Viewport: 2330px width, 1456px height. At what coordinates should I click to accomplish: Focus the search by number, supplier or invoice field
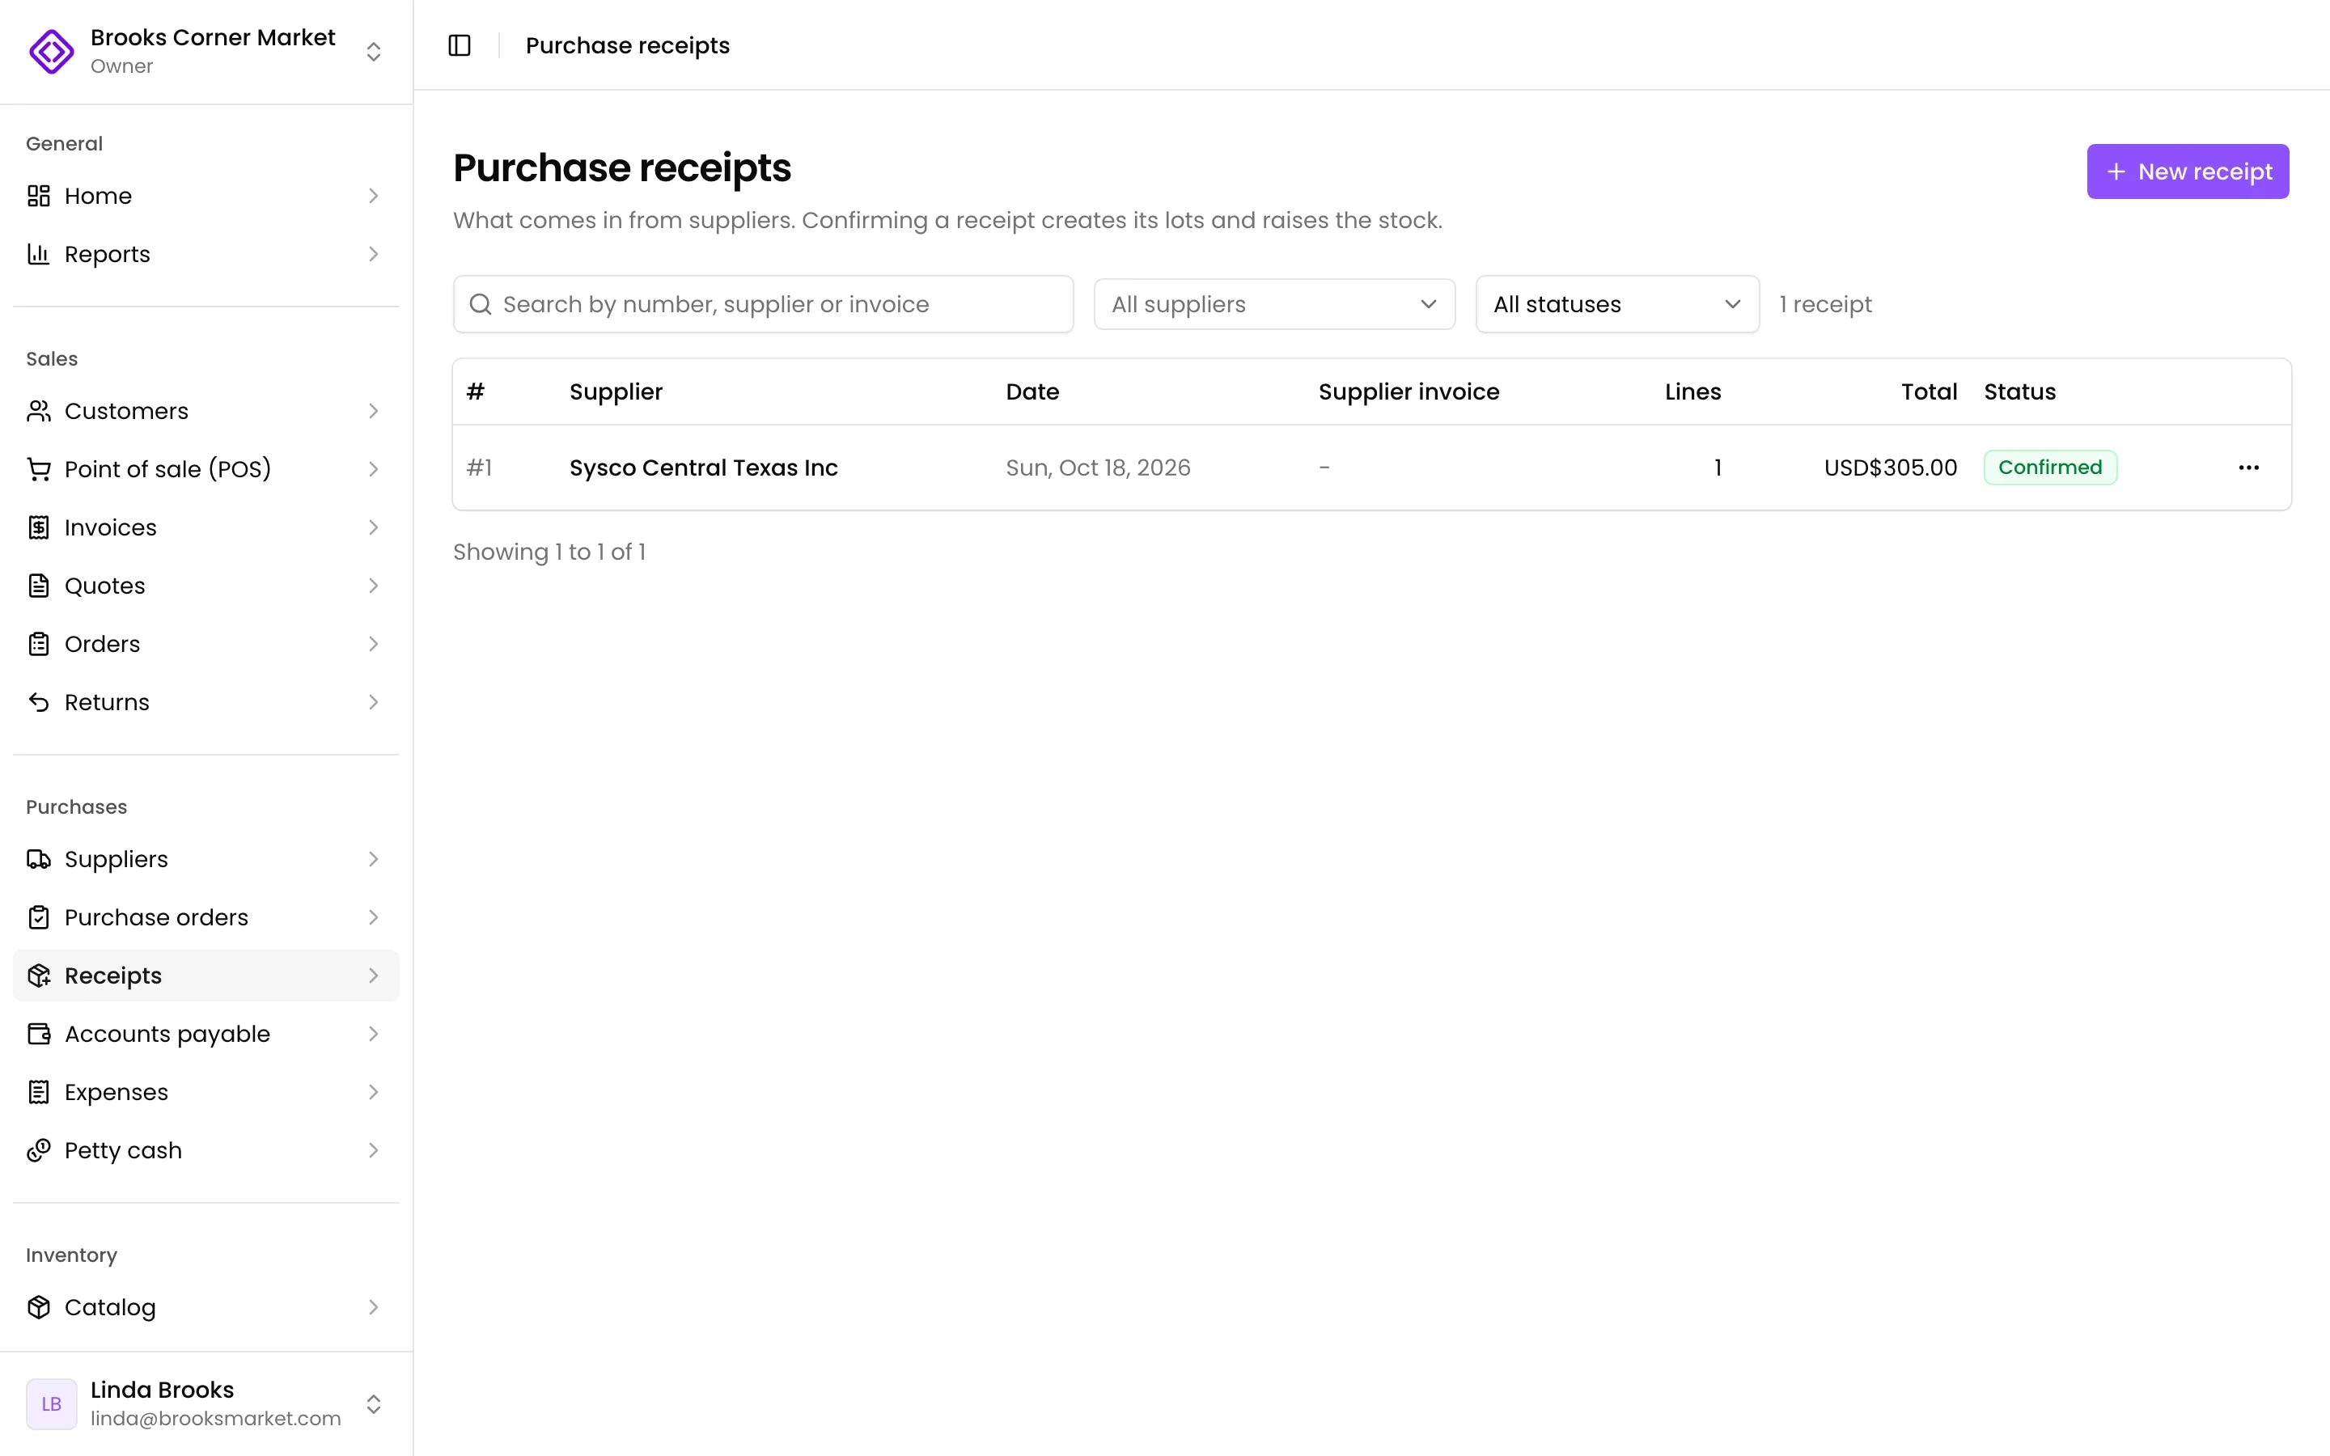click(x=763, y=304)
